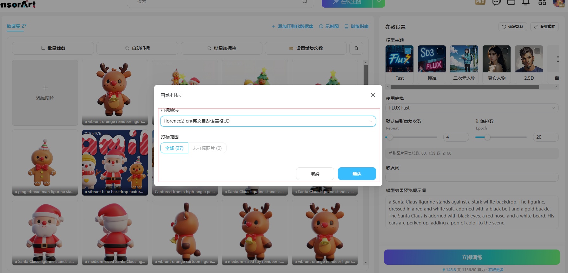Image resolution: width=568 pixels, height=273 pixels.
Task: Check the 二次元人物 theme checkbox
Action: (472, 51)
